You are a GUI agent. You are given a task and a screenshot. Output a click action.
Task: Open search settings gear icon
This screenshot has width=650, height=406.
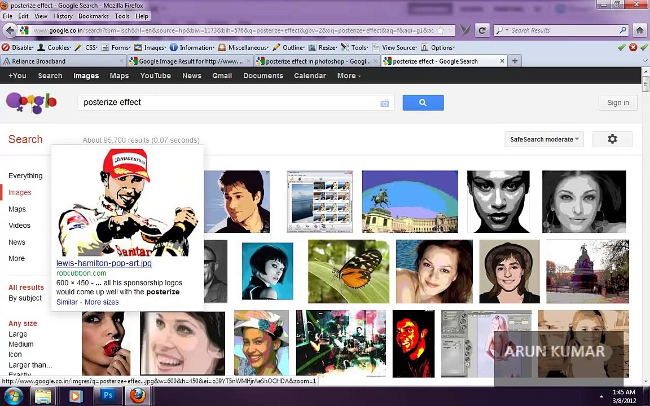tap(612, 139)
